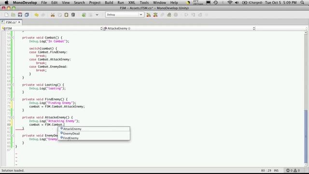
Task: Click the Open File folder icon
Action: (x=13, y=15)
